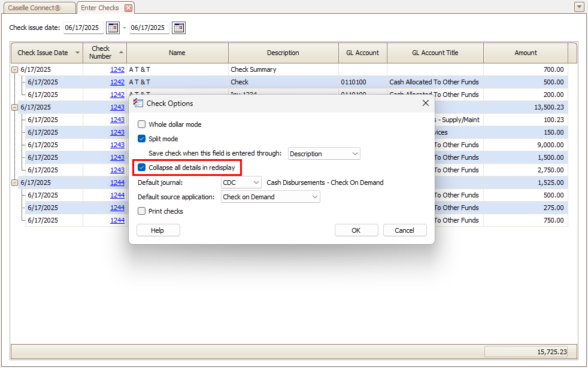Open the Default journal CDC dropdown

tap(256, 183)
